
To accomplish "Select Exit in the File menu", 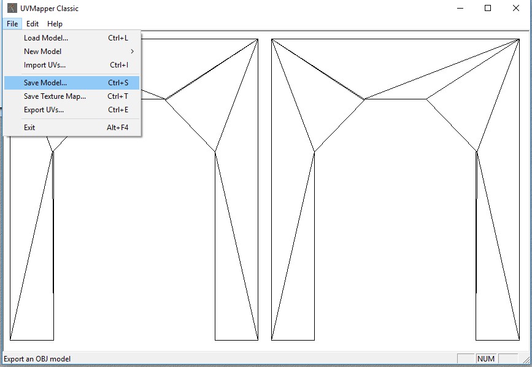I will 29,128.
